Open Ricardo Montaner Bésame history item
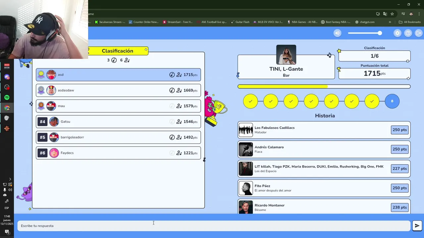The image size is (424, 238). pos(324,206)
